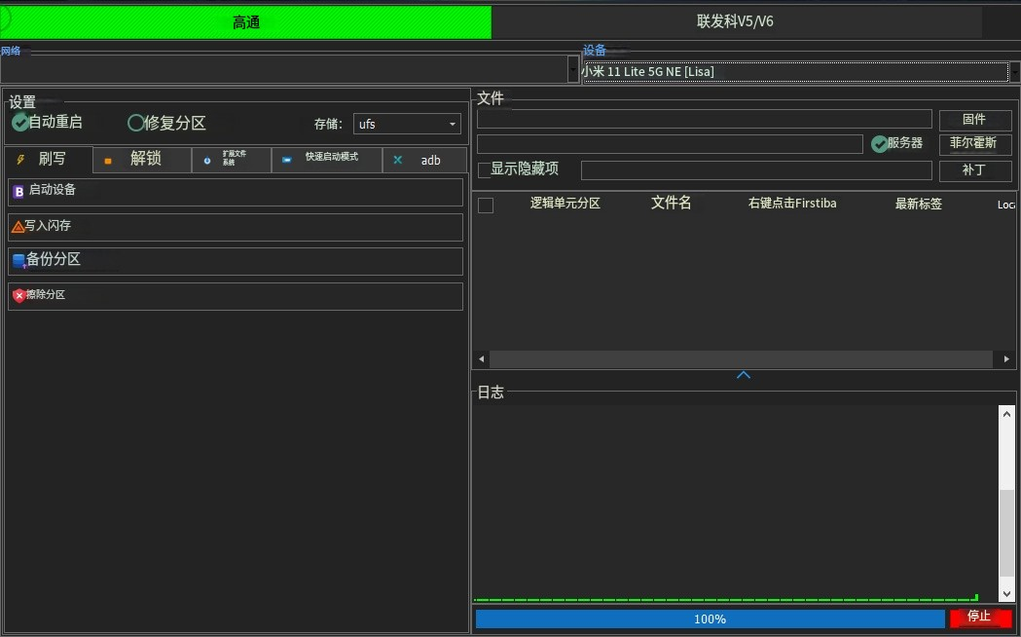Open the device selection dropdown arrow
The height and width of the screenshot is (637, 1021).
coord(1015,71)
